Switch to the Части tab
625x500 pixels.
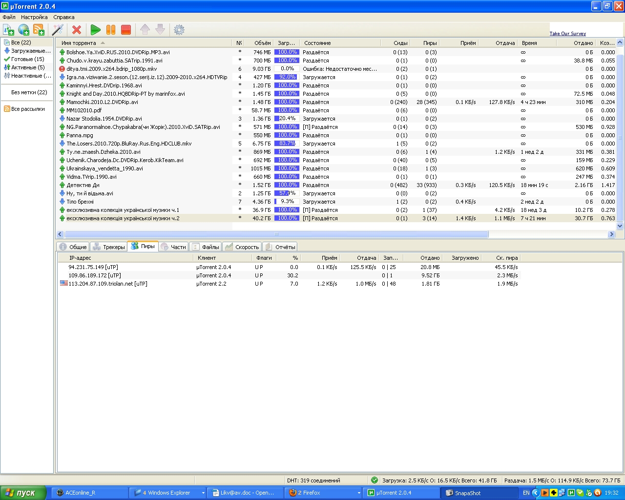(173, 247)
